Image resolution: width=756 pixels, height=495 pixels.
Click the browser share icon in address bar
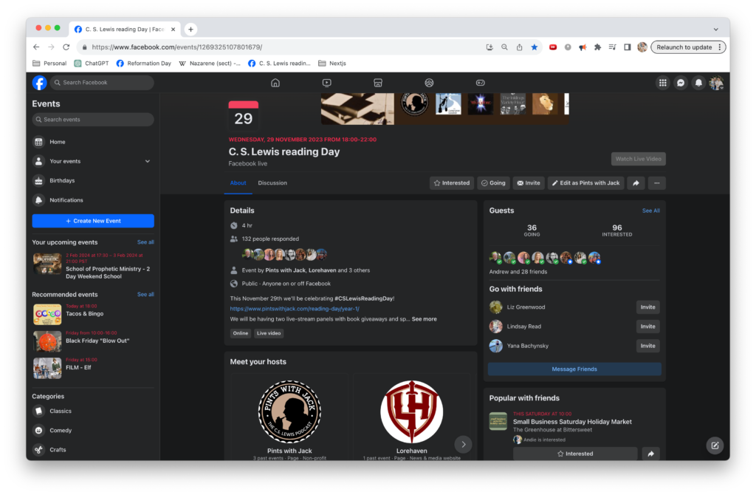519,47
